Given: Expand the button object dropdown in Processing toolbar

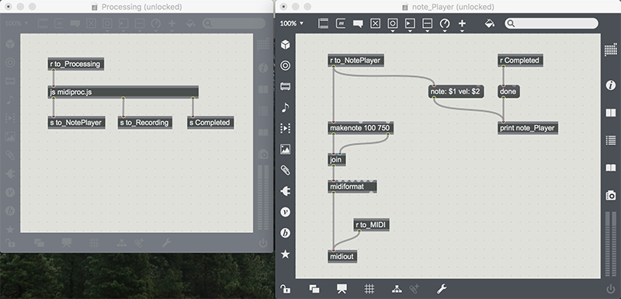Looking at the screenshot, I should point(107,30).
